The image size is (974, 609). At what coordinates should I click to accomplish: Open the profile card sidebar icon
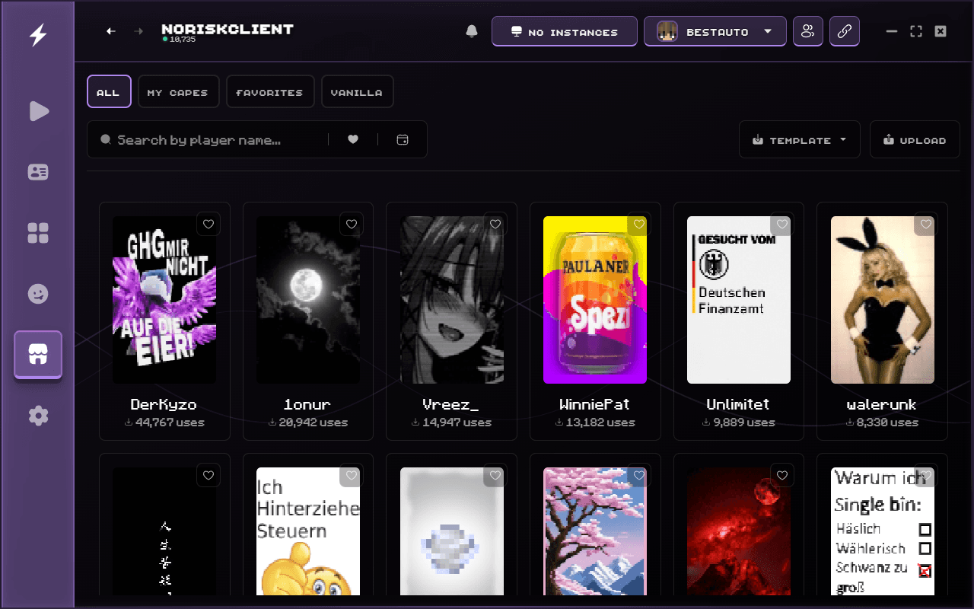point(38,172)
